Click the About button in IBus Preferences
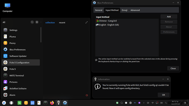The width and height of the screenshot is (189, 106). click(169, 27)
